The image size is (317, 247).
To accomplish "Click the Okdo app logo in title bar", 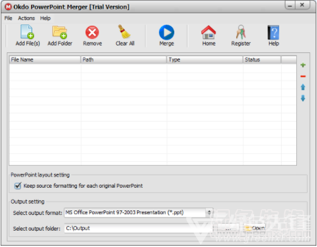I will click(x=8, y=7).
